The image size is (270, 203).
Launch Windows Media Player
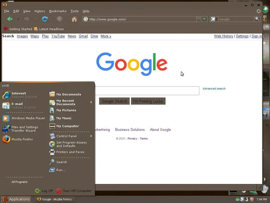pyautogui.click(x=24, y=118)
